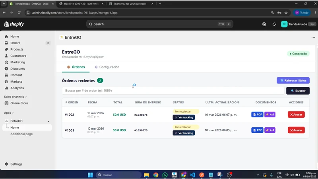Click the Conectado status badge
The height and width of the screenshot is (179, 318).
tap(298, 54)
